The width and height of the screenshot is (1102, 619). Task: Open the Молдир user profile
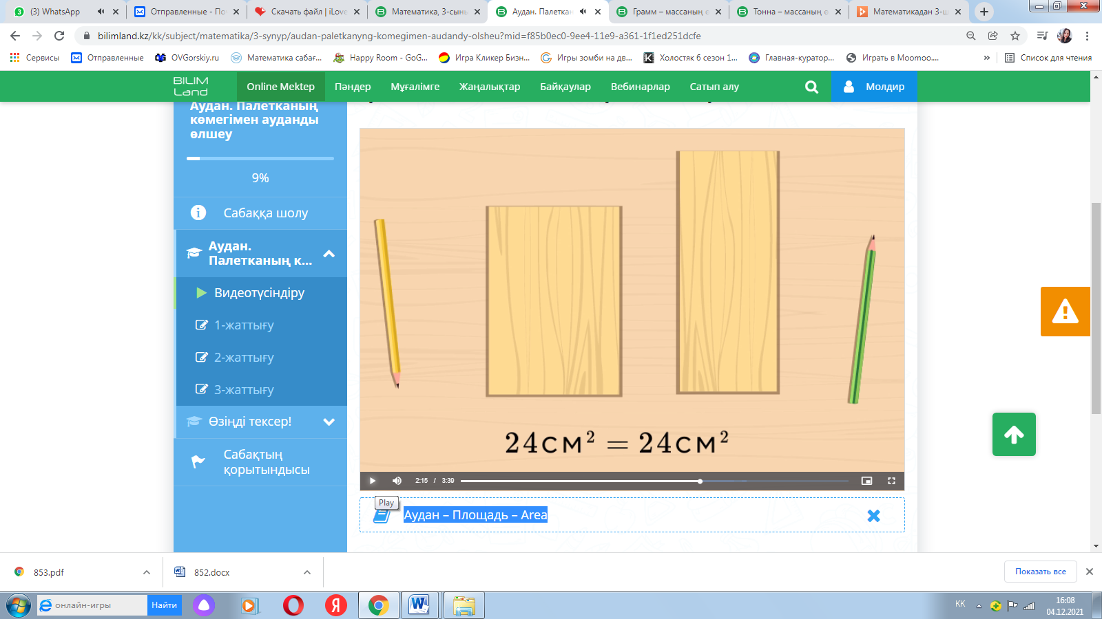tap(874, 87)
